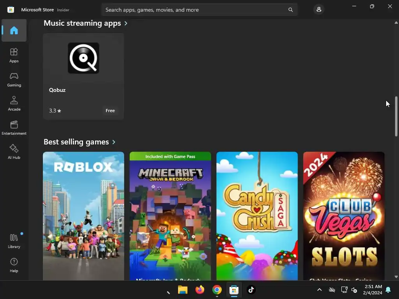Click Included with Game Pass banner

[x=170, y=157]
